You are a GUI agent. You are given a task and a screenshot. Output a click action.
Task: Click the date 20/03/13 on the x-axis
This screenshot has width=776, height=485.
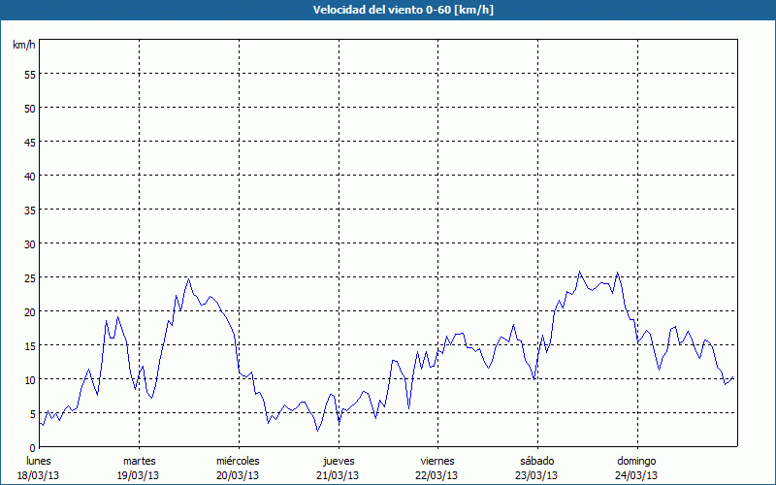238,475
